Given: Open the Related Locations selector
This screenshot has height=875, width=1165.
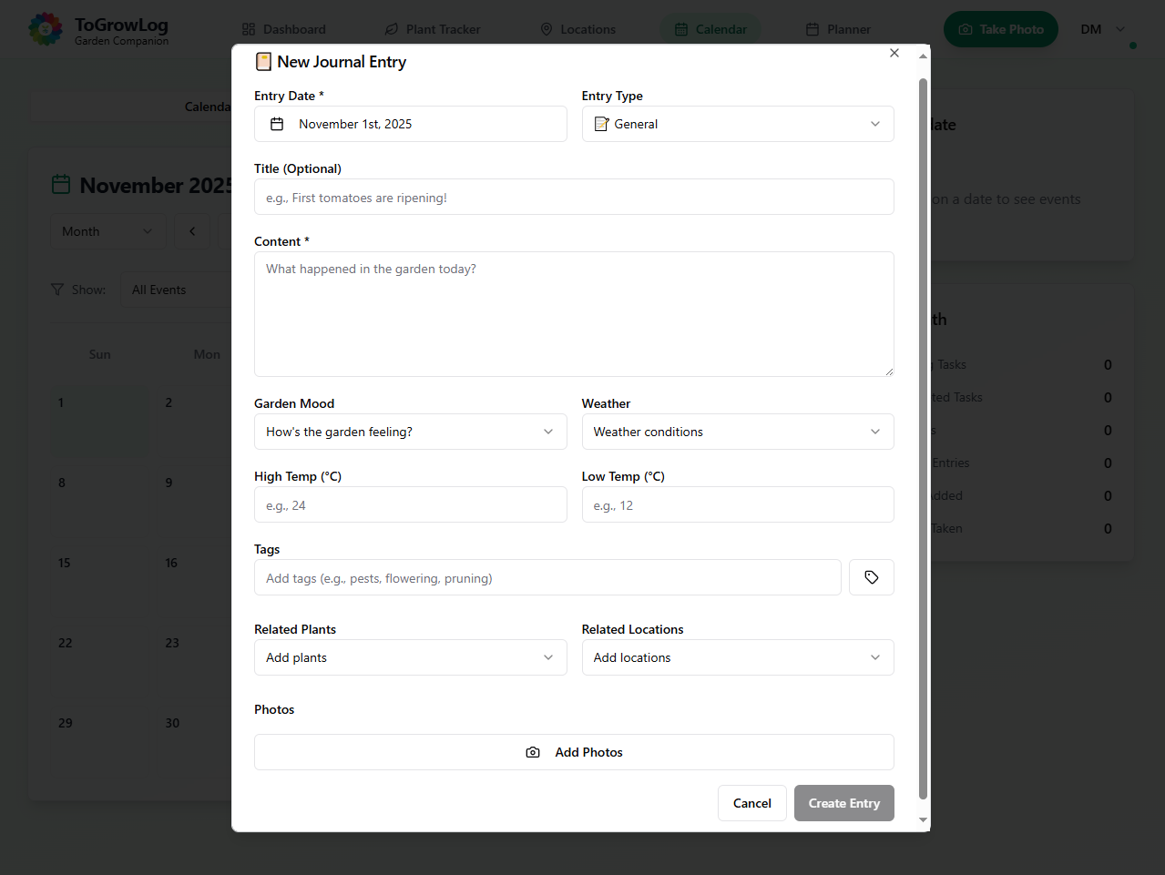Looking at the screenshot, I should (737, 657).
